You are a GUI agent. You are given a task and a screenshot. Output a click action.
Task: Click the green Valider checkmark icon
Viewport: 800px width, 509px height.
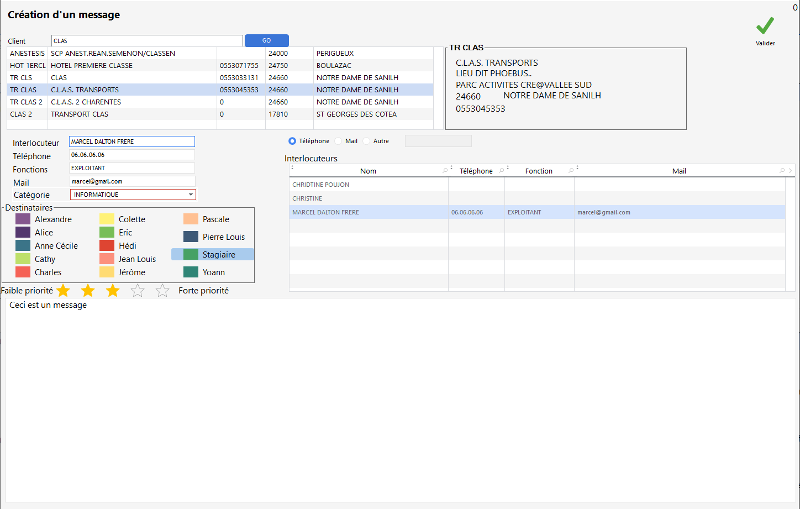pos(765,26)
